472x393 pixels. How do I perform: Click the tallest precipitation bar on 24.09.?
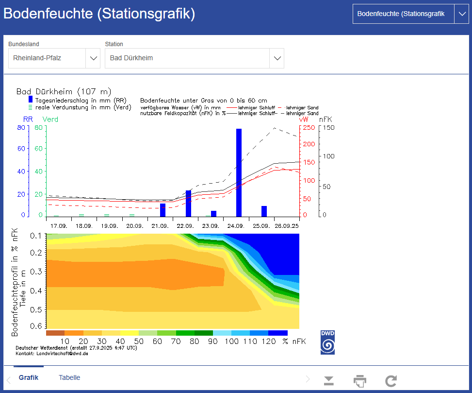239,172
